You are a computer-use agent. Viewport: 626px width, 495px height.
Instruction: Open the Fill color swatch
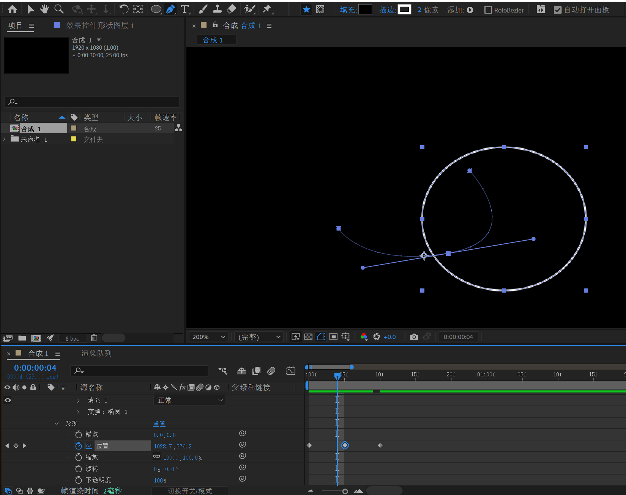(x=365, y=9)
